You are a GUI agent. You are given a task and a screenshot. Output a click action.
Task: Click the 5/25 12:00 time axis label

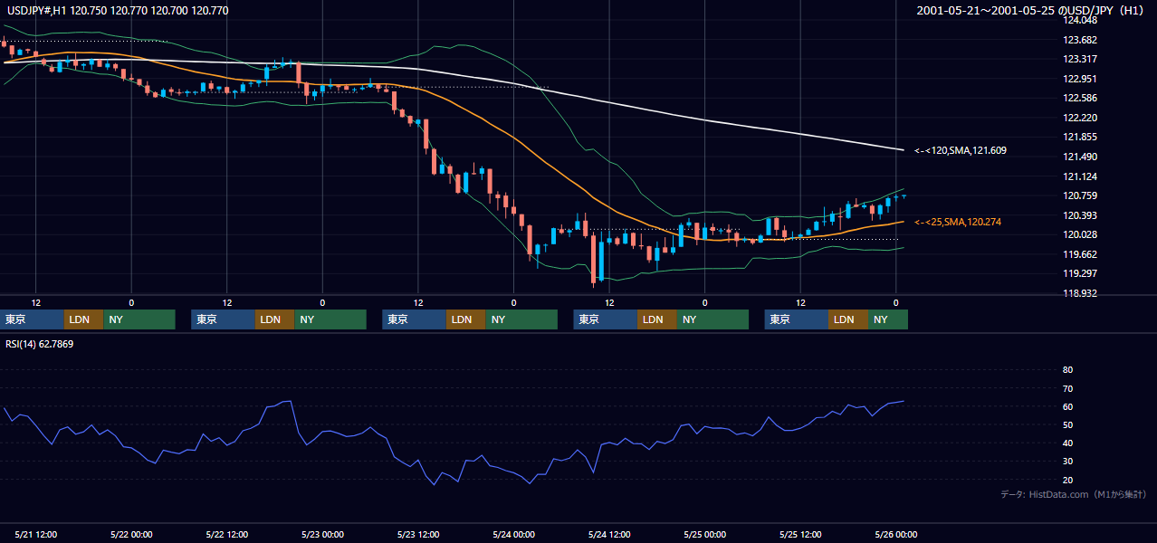(x=800, y=535)
